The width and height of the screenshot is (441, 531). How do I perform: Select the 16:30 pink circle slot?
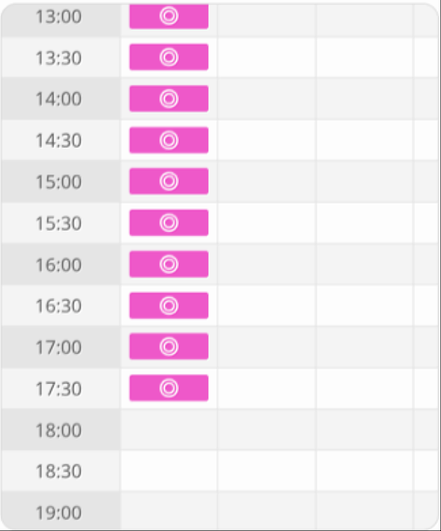pyautogui.click(x=169, y=305)
